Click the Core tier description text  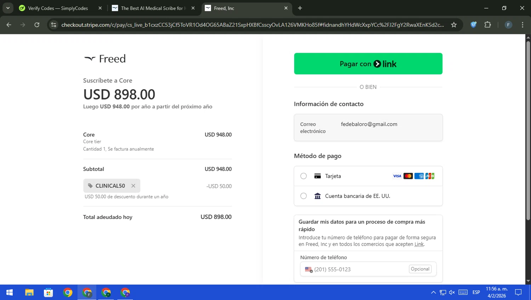pos(92,142)
